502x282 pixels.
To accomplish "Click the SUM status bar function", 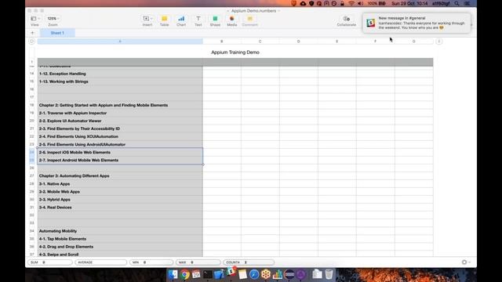I will (x=50, y=262).
